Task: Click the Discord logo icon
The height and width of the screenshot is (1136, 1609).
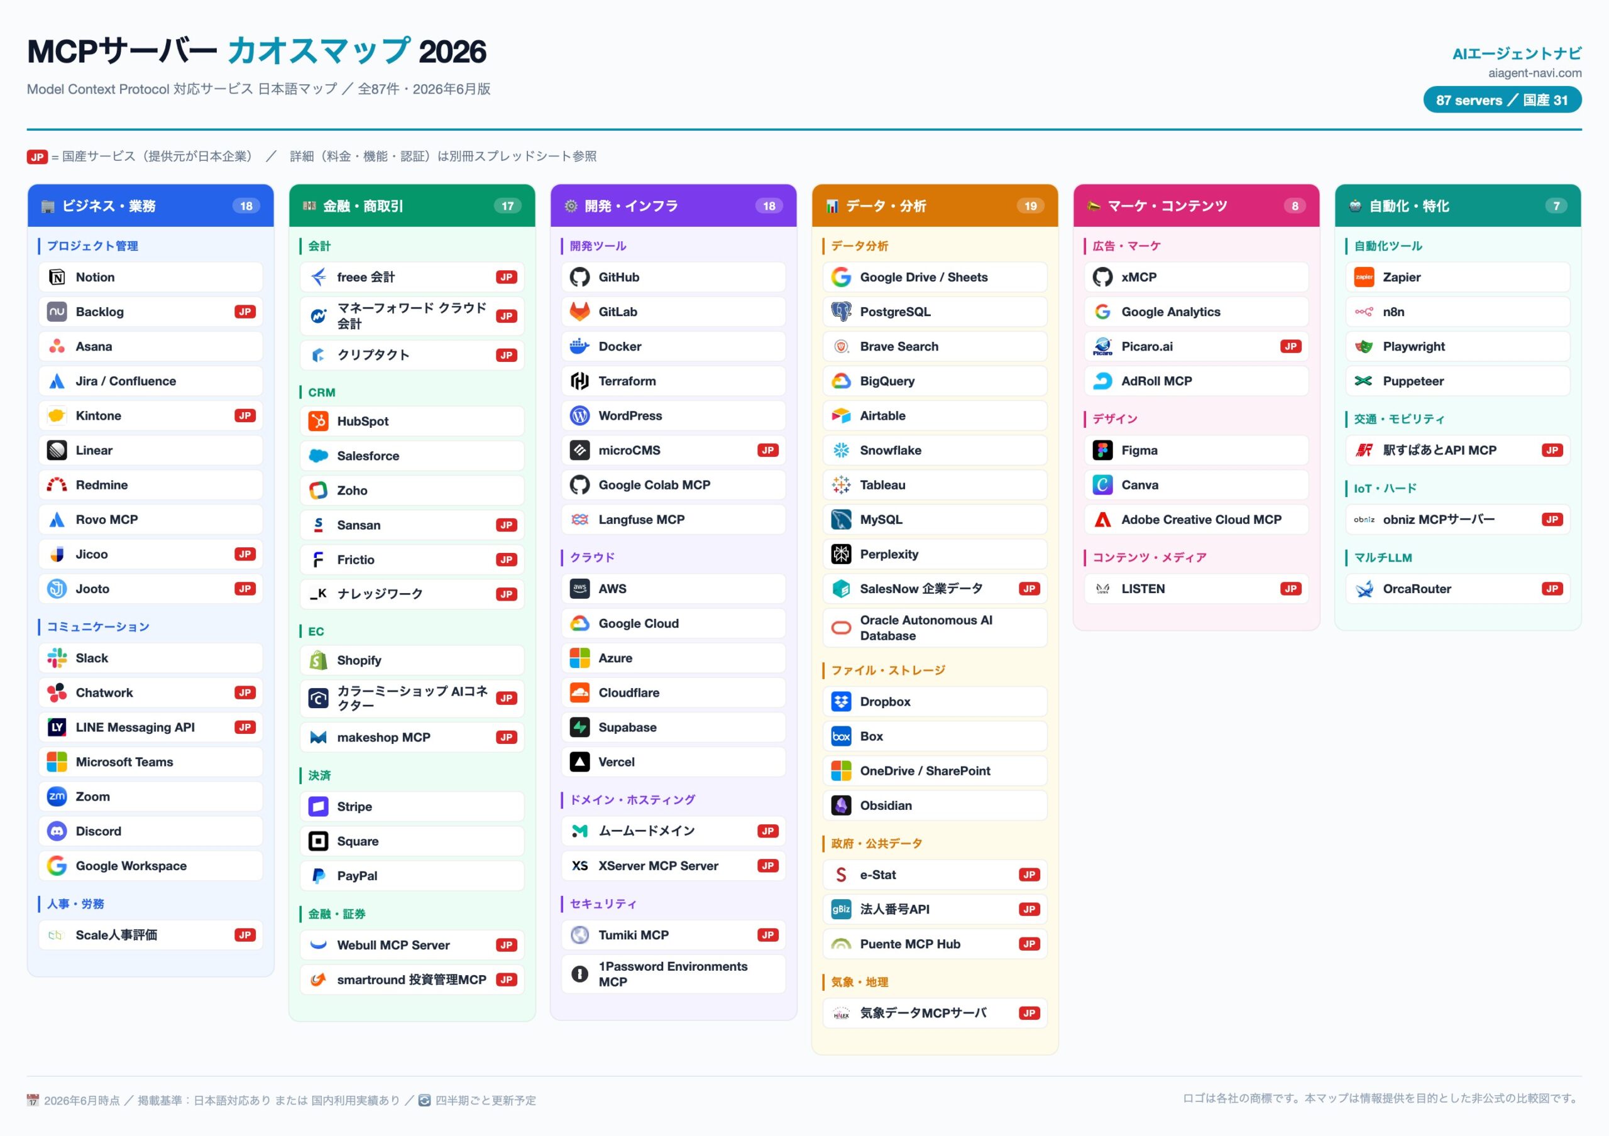Action: pyautogui.click(x=57, y=831)
